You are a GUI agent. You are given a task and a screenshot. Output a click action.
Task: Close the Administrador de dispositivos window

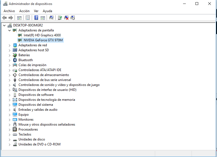coord(209,4)
